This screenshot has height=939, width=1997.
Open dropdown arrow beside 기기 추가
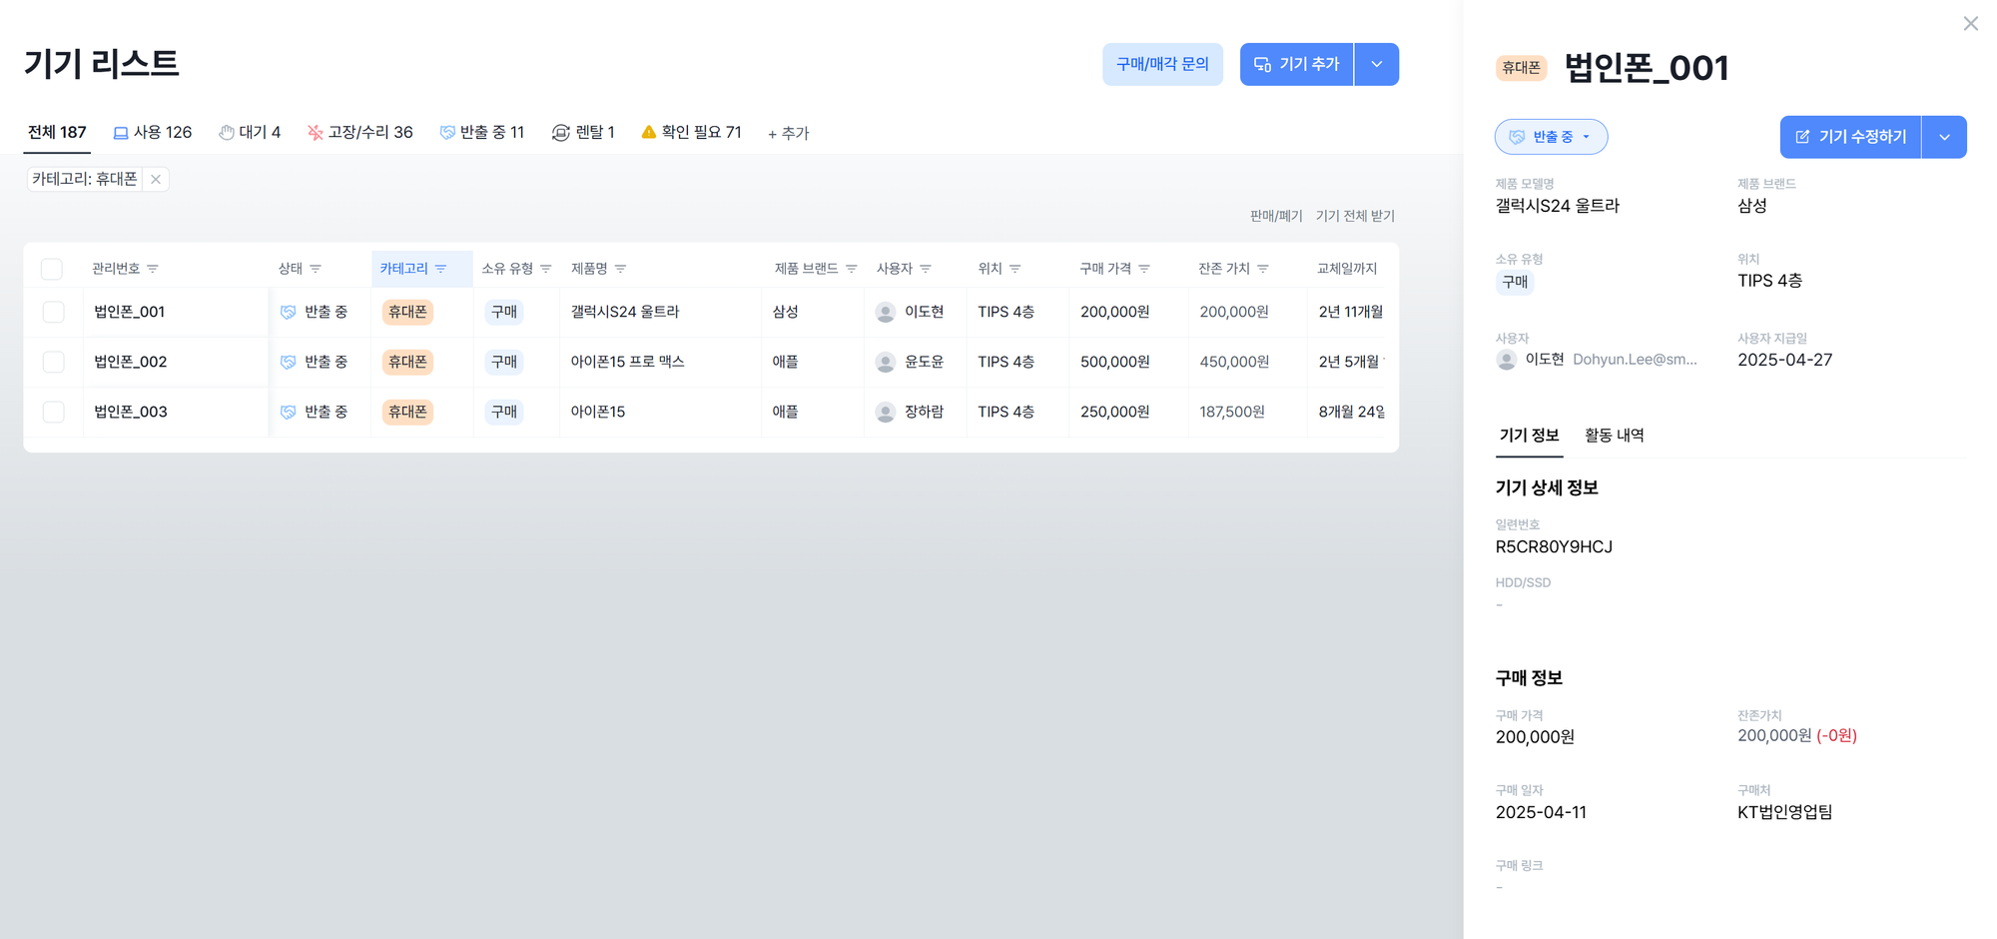(1377, 64)
